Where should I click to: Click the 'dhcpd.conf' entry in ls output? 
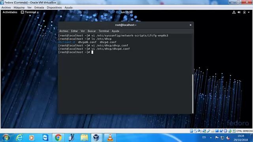pyautogui.click(x=108, y=42)
